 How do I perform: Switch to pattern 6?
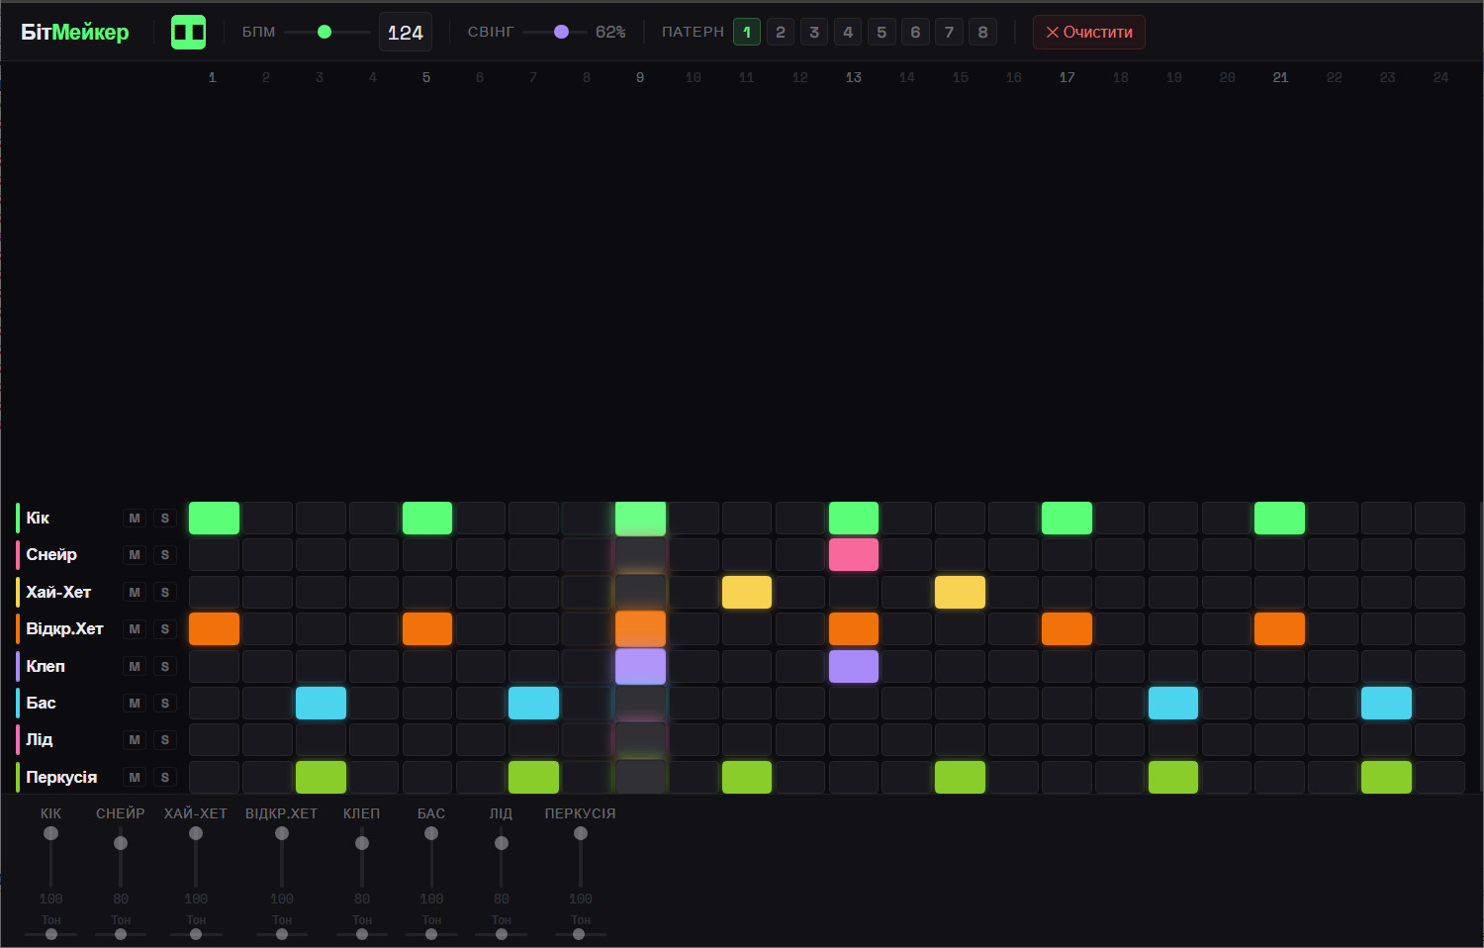pos(915,32)
